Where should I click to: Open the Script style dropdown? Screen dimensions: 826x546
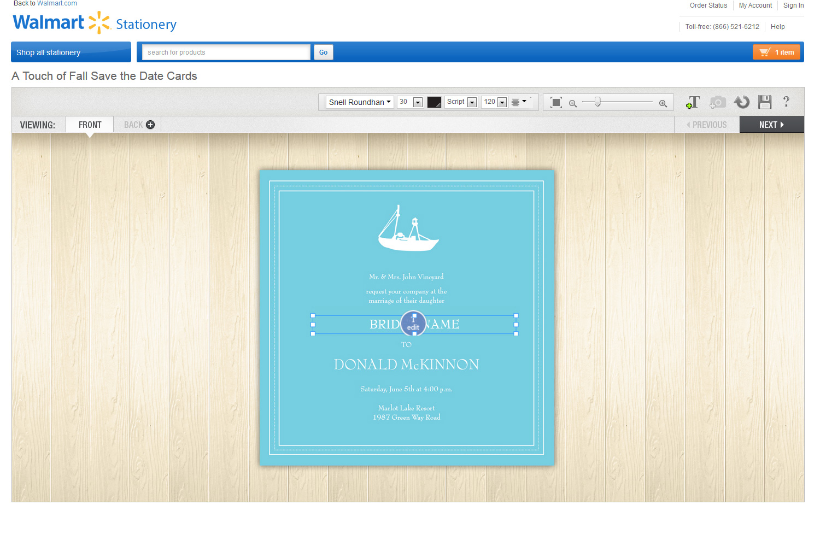472,102
